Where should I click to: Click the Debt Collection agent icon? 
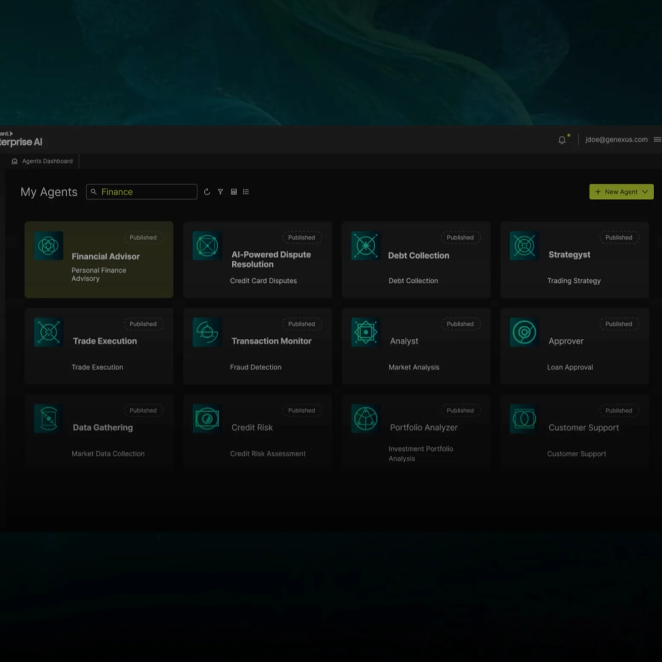pyautogui.click(x=366, y=246)
